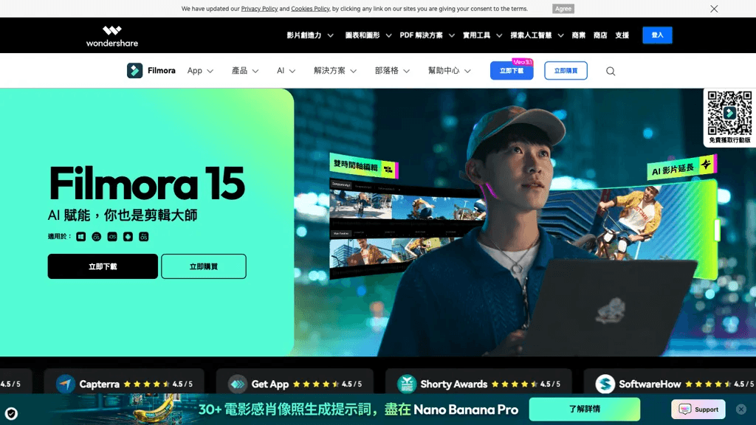Click the QR code for mobile version
Image resolution: width=756 pixels, height=425 pixels.
pos(729,113)
